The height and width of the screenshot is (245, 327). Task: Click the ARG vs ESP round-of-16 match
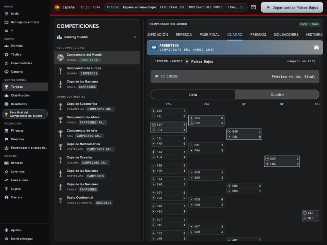[206, 120]
